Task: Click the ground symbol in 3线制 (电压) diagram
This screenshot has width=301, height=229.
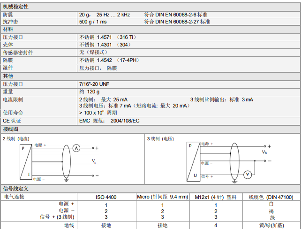Action: coord(232,180)
